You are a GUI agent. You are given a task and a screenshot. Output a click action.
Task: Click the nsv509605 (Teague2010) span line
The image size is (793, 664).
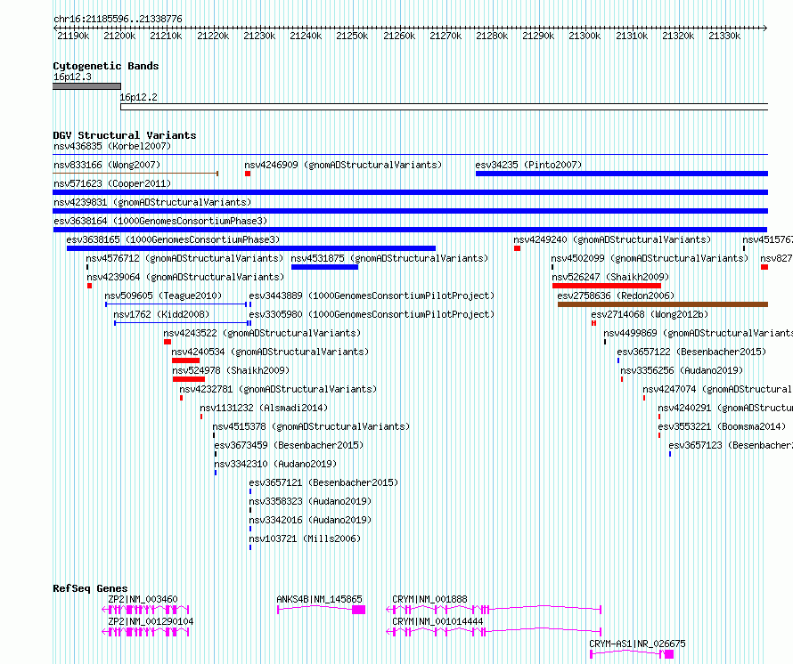[x=176, y=304]
